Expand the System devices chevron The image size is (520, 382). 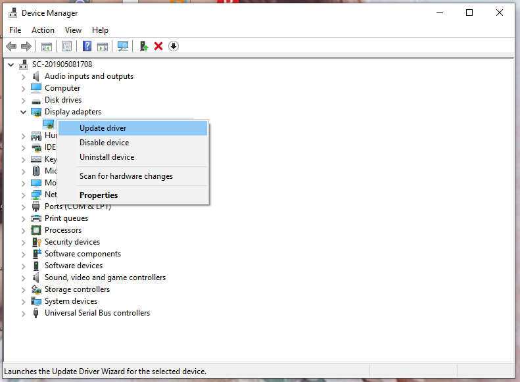coord(23,302)
